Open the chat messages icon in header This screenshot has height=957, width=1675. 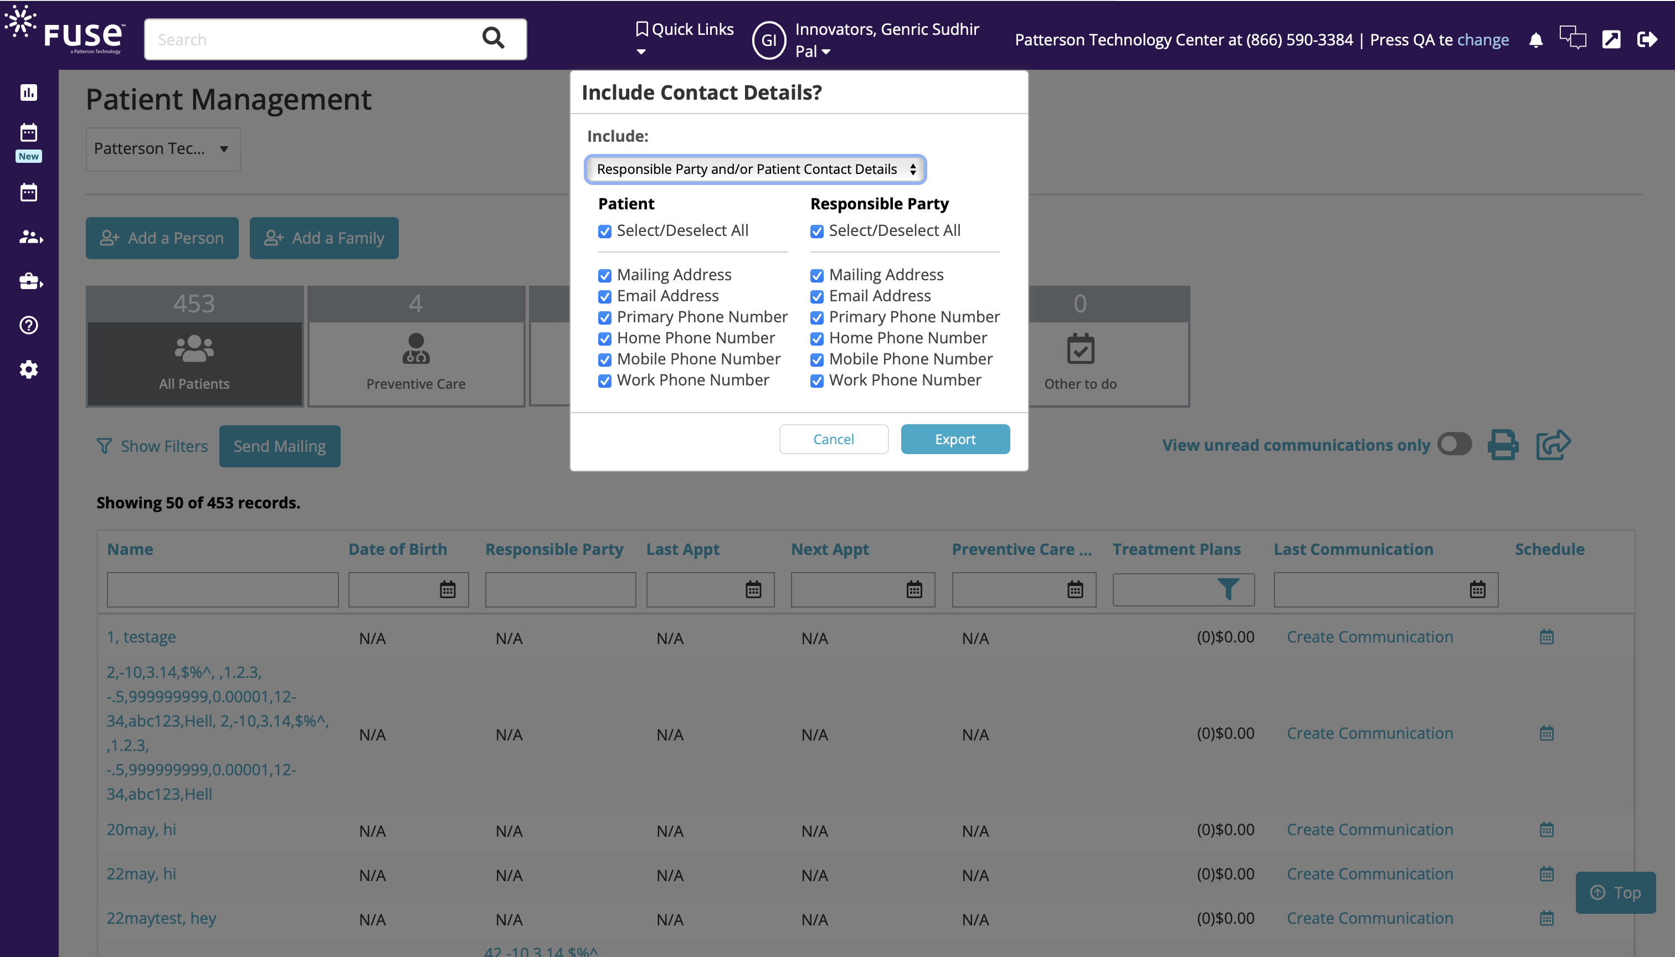pos(1573,39)
